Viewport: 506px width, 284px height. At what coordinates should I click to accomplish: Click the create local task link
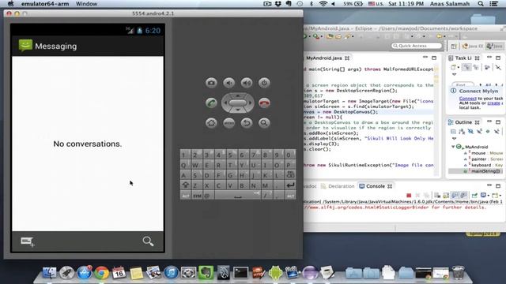click(493, 103)
